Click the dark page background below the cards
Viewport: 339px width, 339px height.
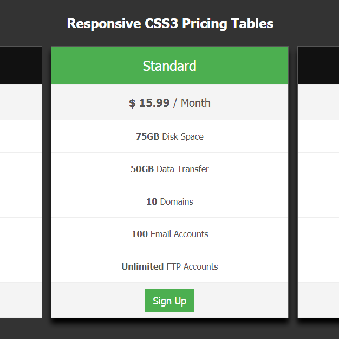169,329
